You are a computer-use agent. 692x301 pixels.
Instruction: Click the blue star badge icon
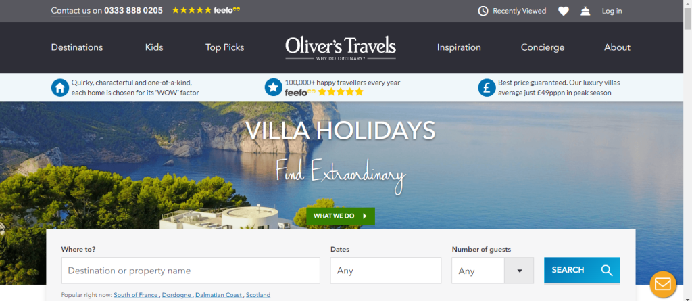pos(273,87)
